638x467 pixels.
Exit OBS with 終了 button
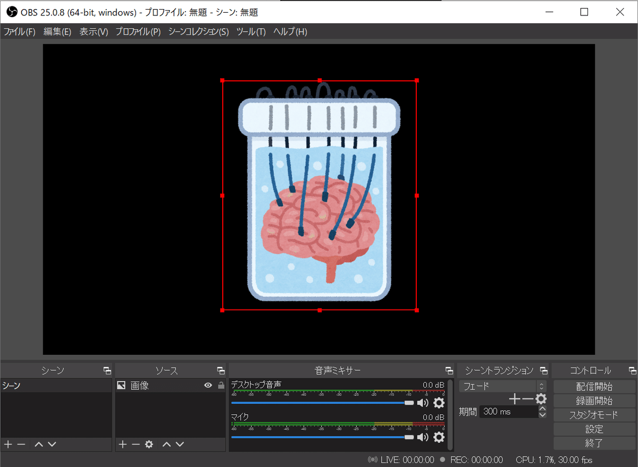click(x=594, y=443)
